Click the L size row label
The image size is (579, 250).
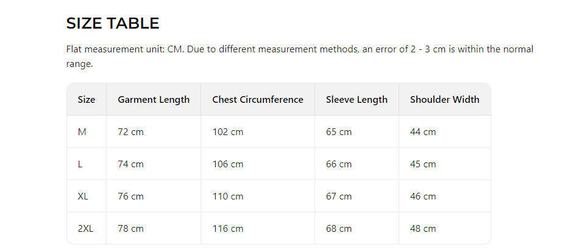(x=80, y=164)
